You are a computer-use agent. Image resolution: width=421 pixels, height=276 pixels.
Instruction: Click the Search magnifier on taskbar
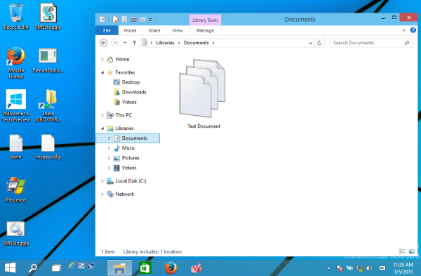coord(33,268)
